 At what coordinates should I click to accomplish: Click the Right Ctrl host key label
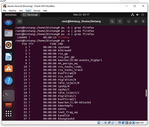click(x=140, y=123)
